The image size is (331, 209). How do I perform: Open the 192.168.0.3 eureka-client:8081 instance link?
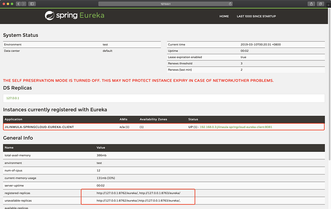pos(236,127)
